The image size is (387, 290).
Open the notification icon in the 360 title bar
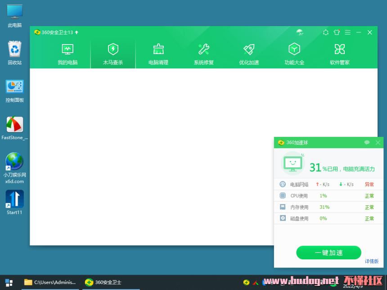click(x=325, y=32)
